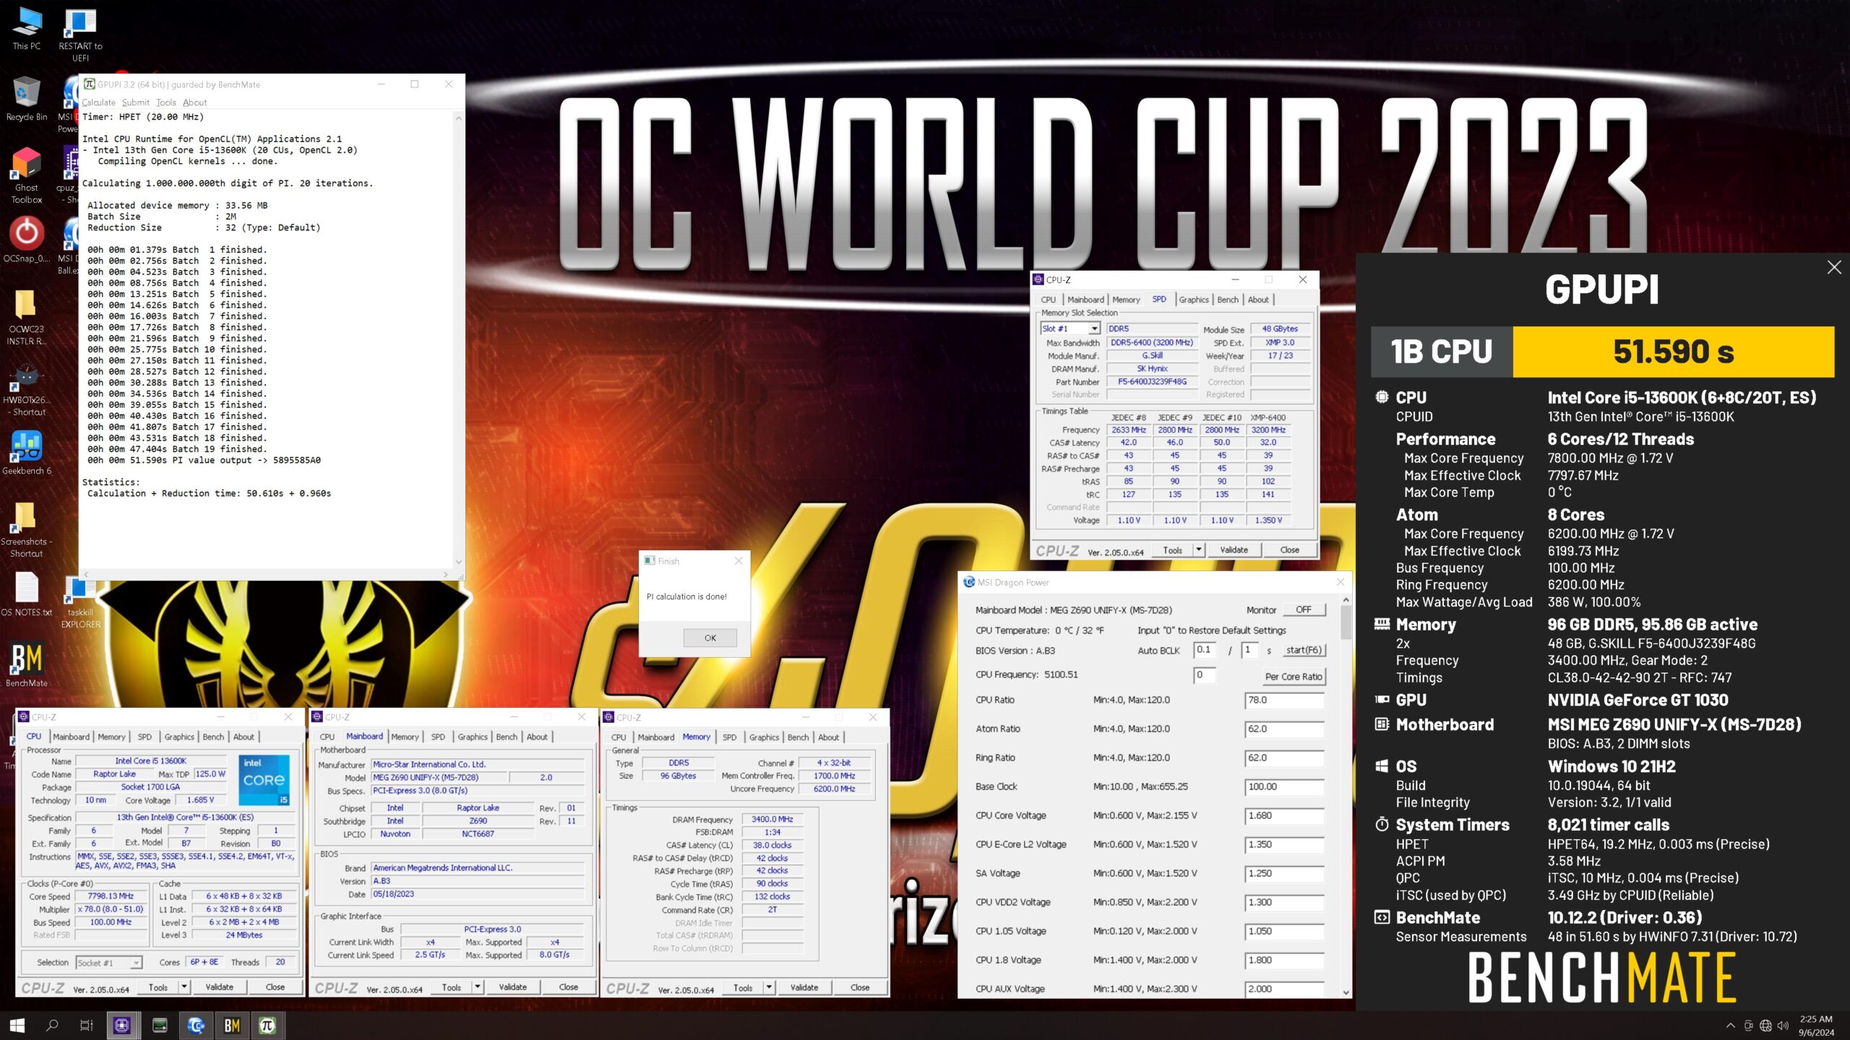Open the Recycle Bin icon
1850x1040 pixels.
click(27, 99)
